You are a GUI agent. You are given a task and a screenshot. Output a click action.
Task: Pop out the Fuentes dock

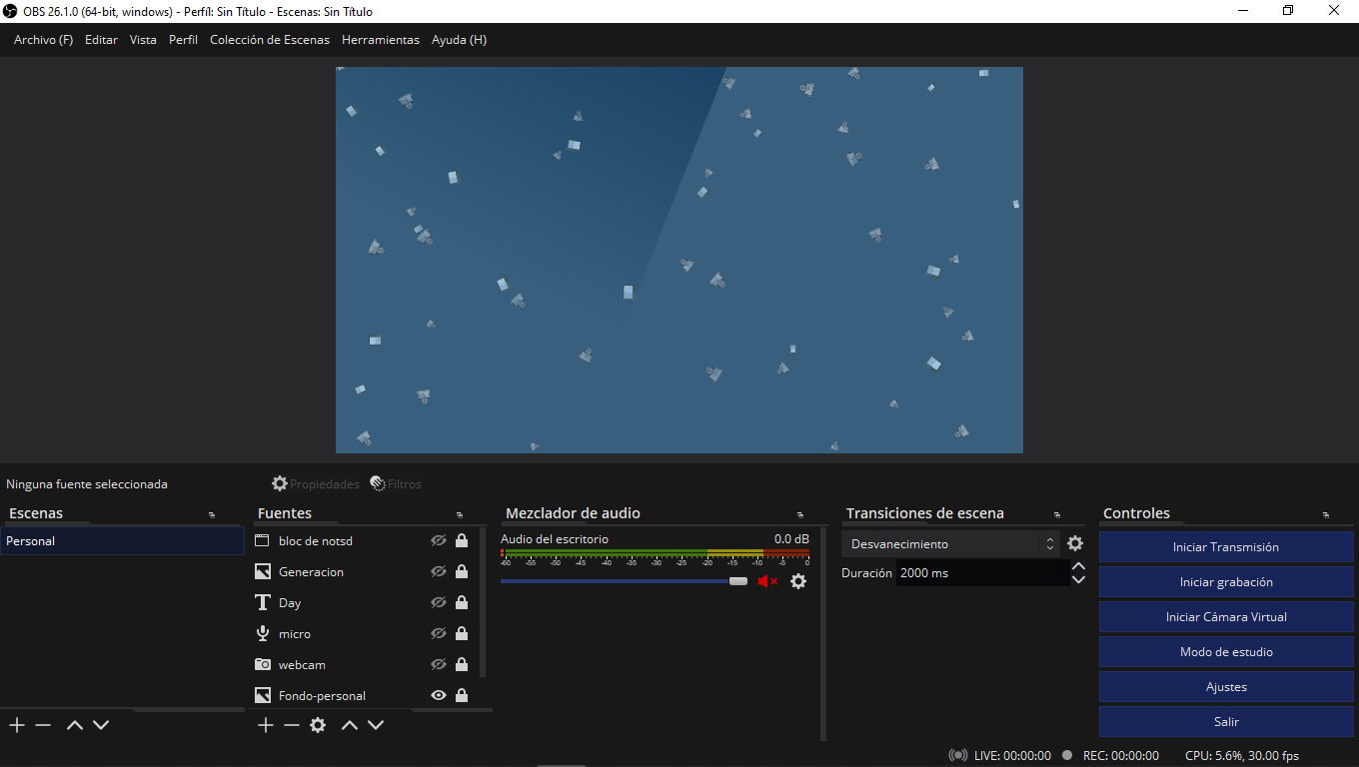point(460,514)
